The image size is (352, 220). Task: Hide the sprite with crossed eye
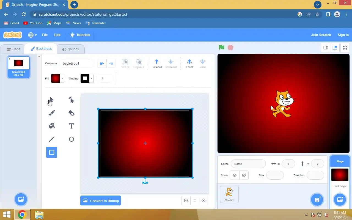pyautogui.click(x=244, y=175)
